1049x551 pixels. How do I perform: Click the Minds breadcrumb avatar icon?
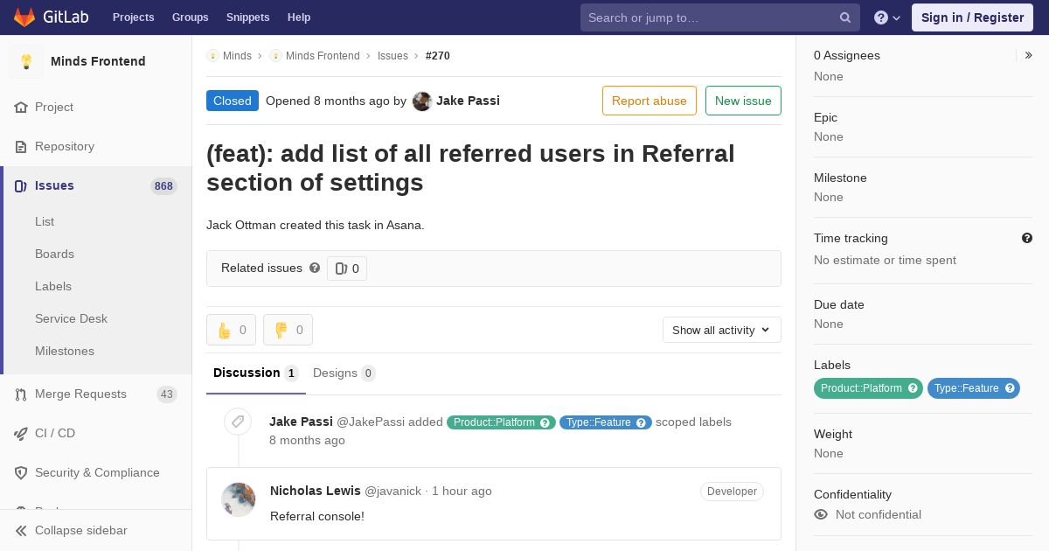point(212,55)
